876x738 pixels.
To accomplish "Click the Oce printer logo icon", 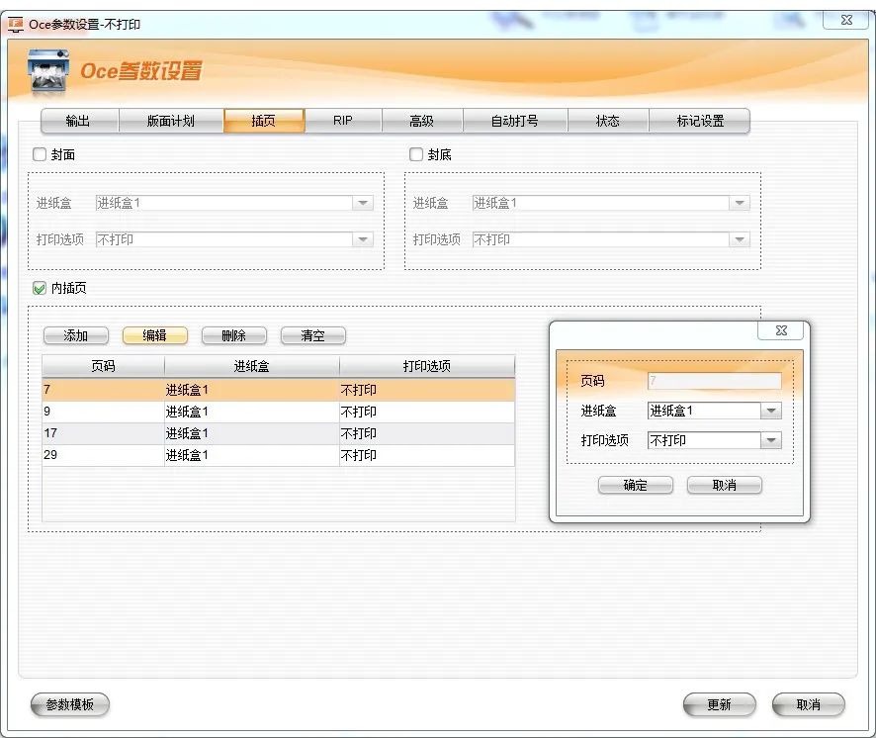I will tap(48, 70).
